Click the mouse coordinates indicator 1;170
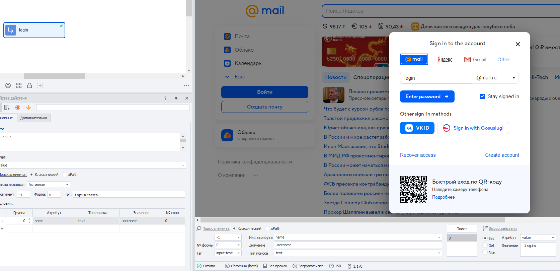This screenshot has width=560, height=271. [x=355, y=266]
